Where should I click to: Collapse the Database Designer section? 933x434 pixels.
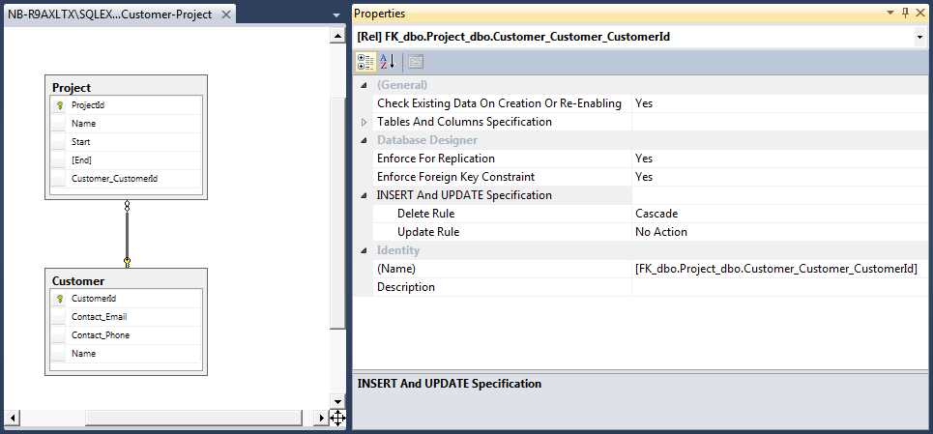point(364,140)
